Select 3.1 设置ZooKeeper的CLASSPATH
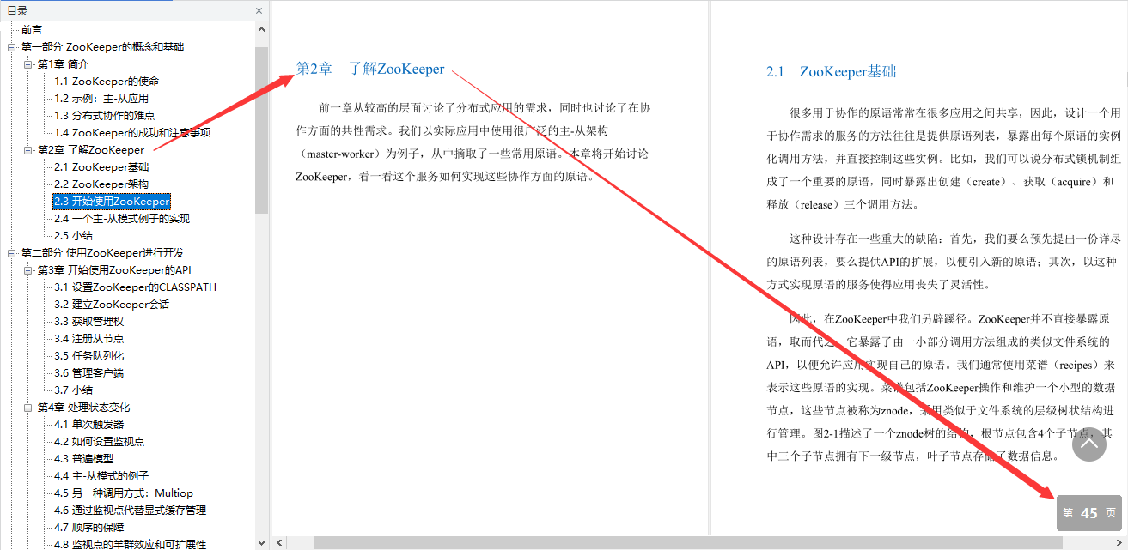 coord(135,287)
